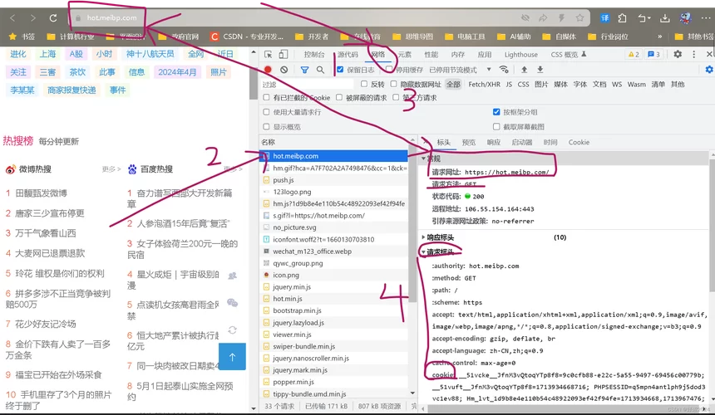This screenshot has height=415, width=715.
Task: Click the browser forward arrow
Action: tap(32, 18)
